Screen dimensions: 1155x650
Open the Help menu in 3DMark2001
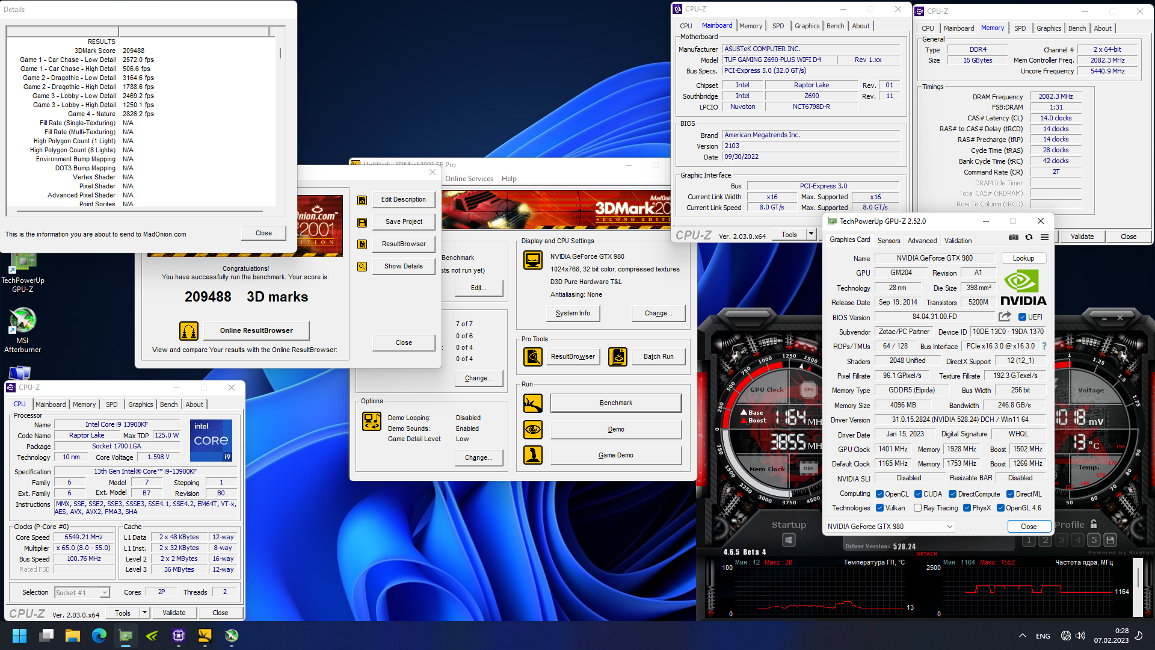pos(509,179)
